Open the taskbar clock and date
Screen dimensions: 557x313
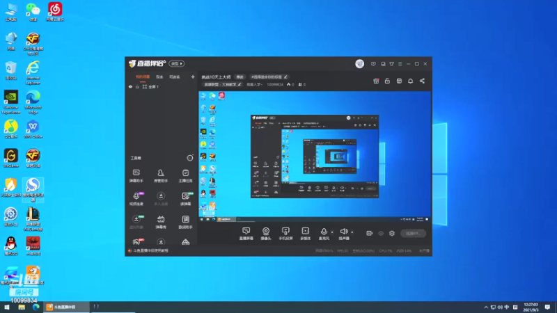(x=531, y=307)
